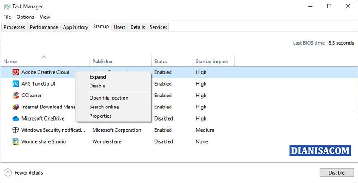The image size is (358, 183).
Task: Select the Startup tab
Action: click(x=101, y=26)
